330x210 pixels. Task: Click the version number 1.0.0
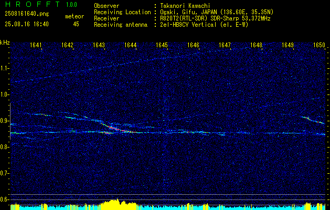coord(71,5)
